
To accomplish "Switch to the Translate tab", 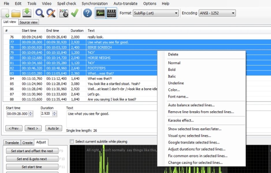I will (12, 143).
